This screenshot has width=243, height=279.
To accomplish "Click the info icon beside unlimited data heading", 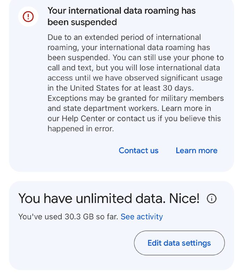I will 212,198.
